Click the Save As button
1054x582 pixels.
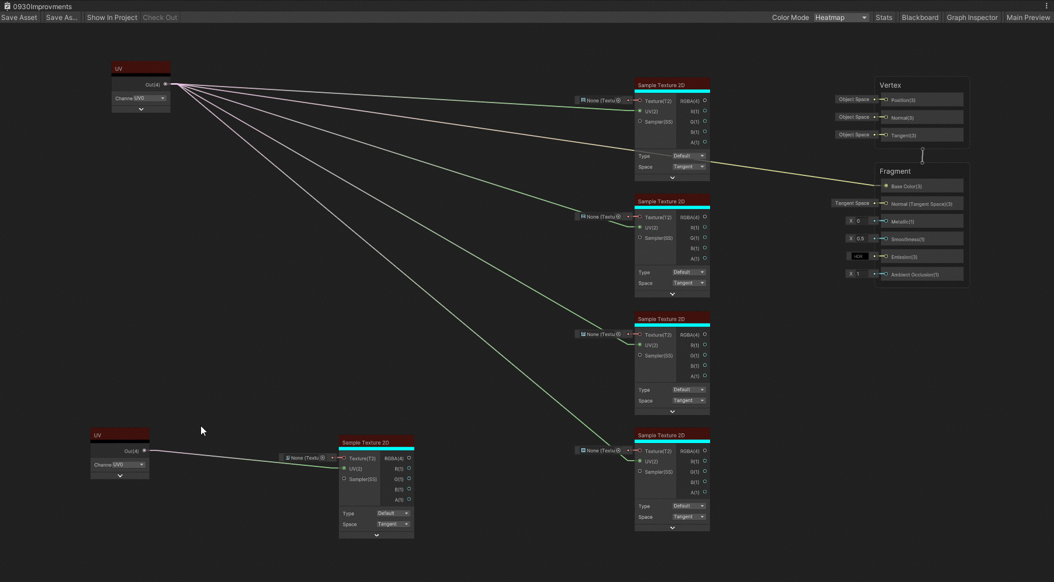(61, 17)
